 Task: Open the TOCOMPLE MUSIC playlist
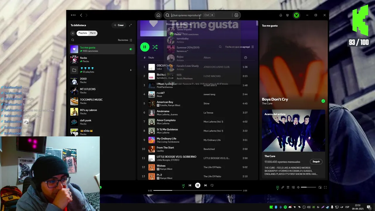click(102, 101)
